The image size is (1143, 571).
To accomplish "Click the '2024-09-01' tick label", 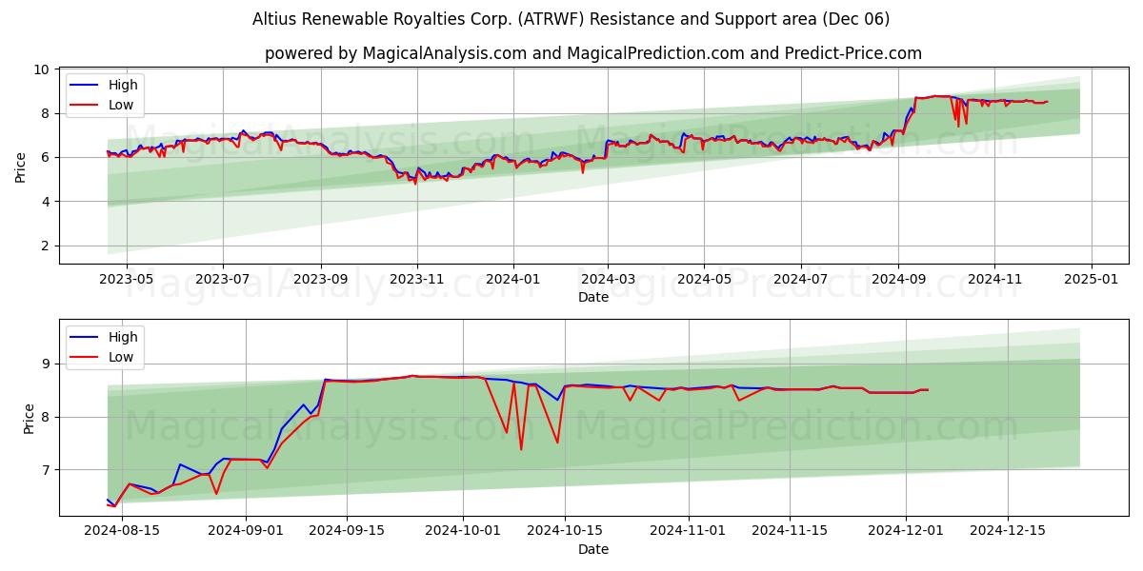I will 247,532.
